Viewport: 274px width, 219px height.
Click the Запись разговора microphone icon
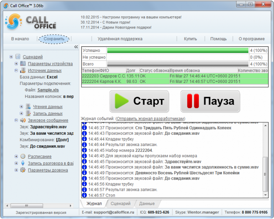pos(23,163)
